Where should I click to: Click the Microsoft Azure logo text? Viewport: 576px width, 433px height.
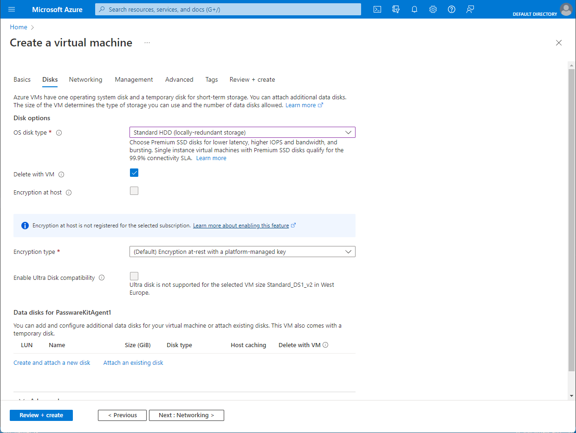tap(57, 9)
